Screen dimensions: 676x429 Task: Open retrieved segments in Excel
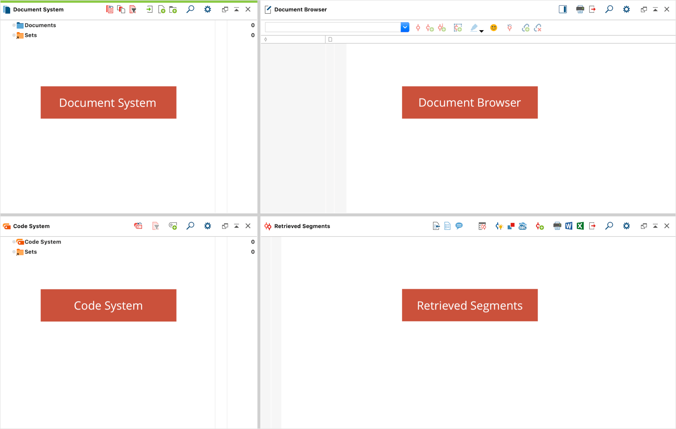[x=580, y=226]
